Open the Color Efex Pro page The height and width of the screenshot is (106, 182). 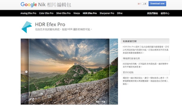click(46, 13)
